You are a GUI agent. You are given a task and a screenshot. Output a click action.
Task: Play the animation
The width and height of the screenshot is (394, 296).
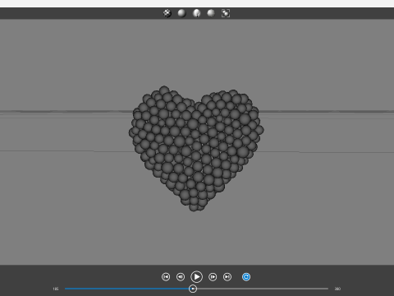pos(197,277)
